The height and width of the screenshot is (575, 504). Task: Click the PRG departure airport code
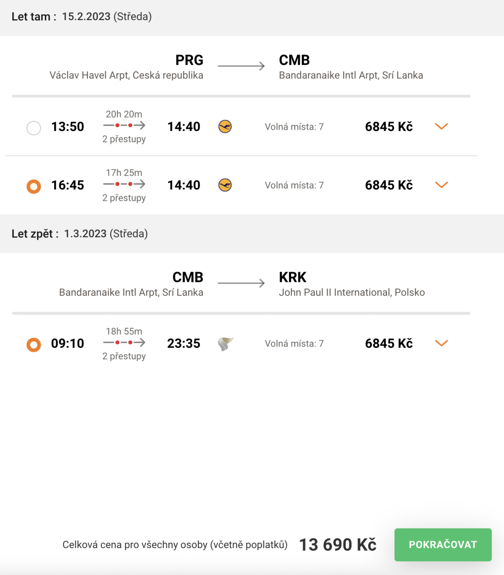point(189,60)
